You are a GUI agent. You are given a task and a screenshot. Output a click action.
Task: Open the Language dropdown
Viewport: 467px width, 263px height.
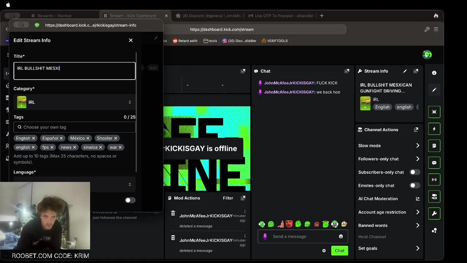point(74,184)
